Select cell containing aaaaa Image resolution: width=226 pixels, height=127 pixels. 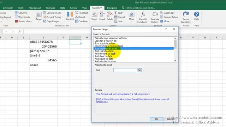tap(43, 65)
